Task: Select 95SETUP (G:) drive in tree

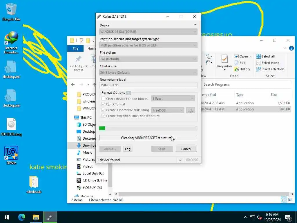Action: point(89,187)
